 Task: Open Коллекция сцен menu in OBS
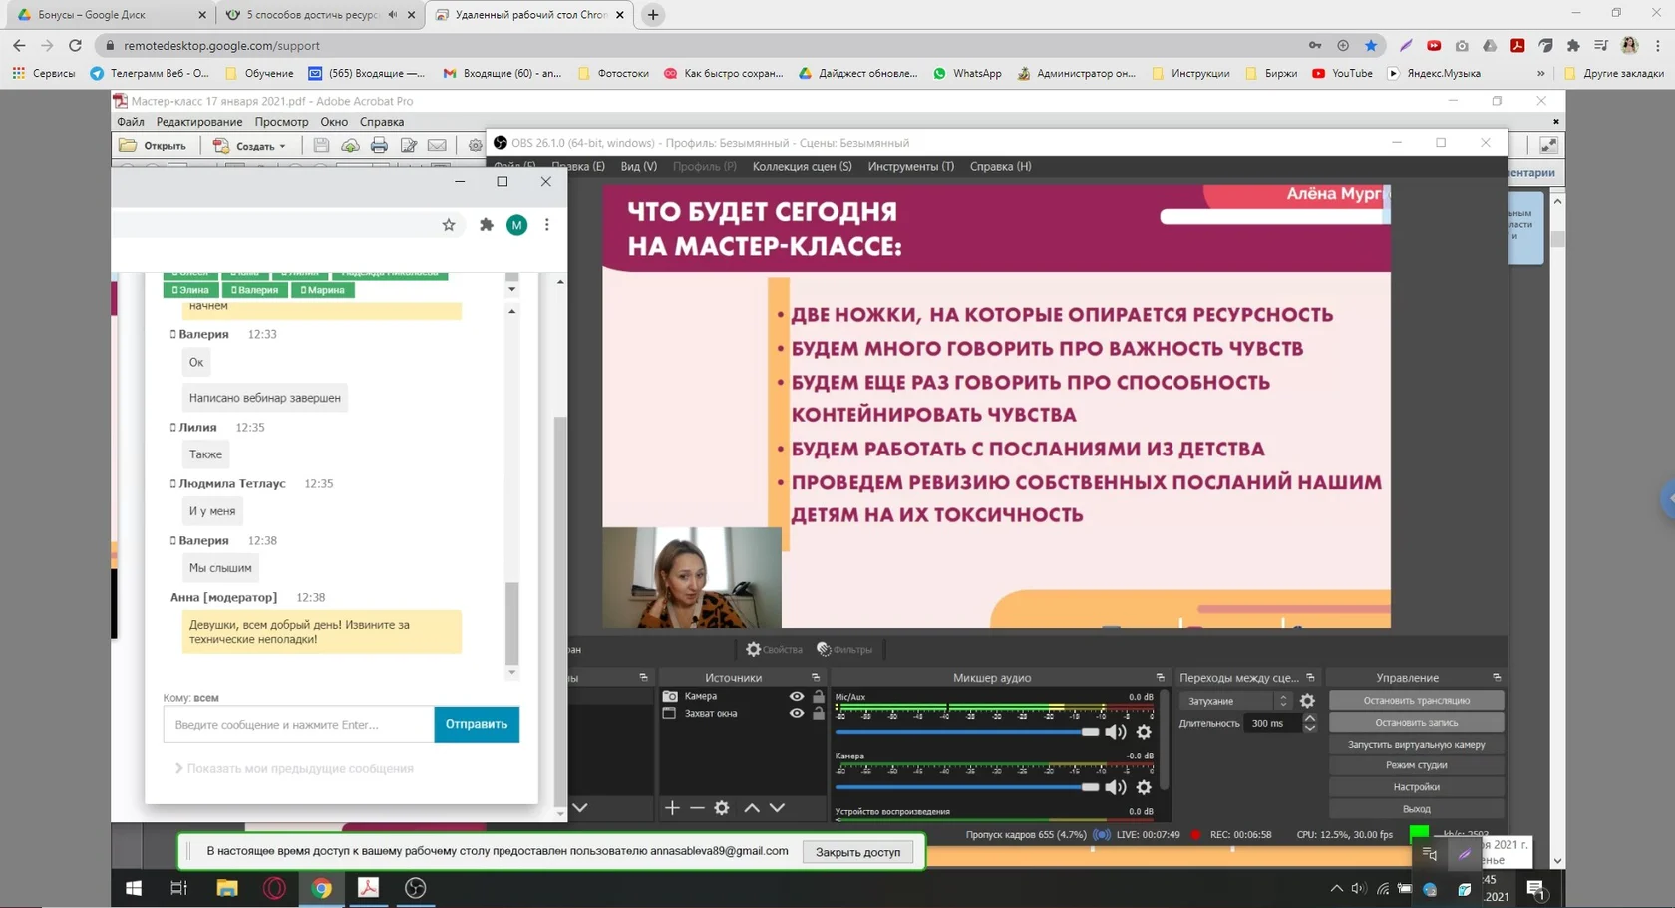(x=802, y=166)
